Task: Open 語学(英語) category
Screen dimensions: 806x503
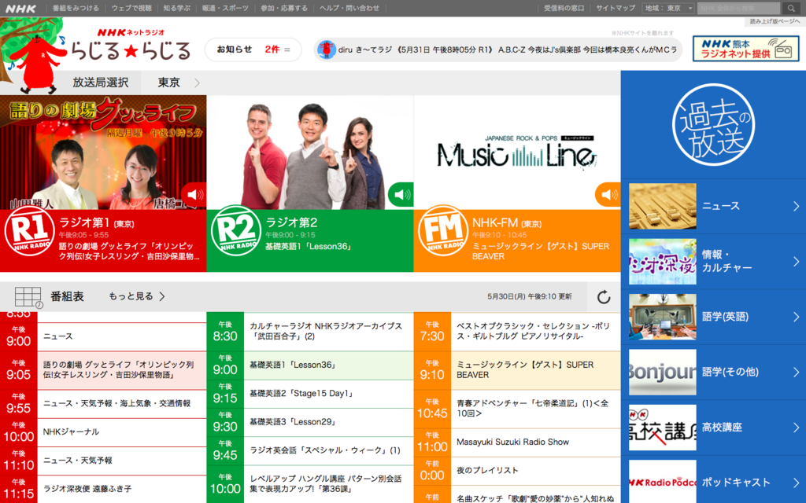Action: 713,318
